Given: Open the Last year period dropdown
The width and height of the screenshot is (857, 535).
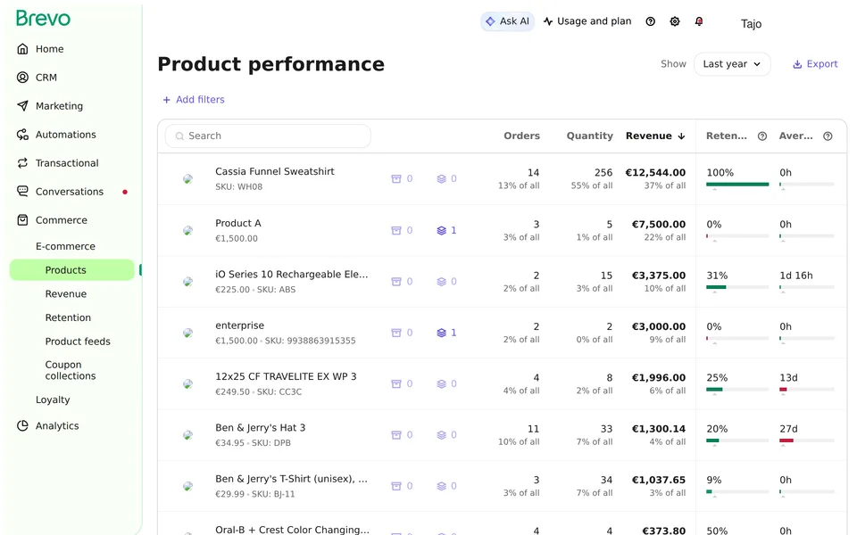Looking at the screenshot, I should pyautogui.click(x=732, y=64).
